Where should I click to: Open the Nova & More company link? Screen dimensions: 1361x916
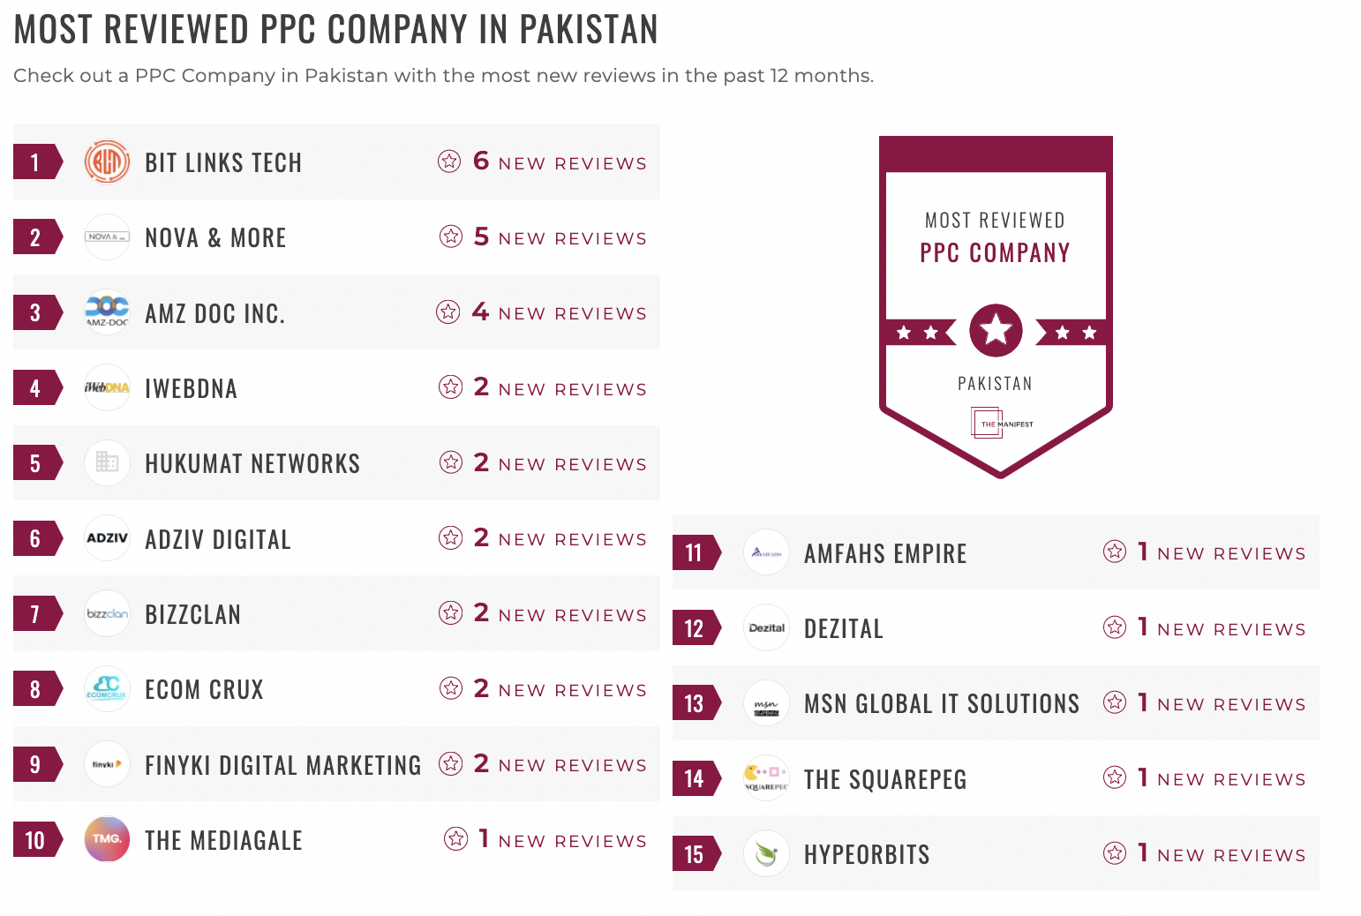[215, 238]
